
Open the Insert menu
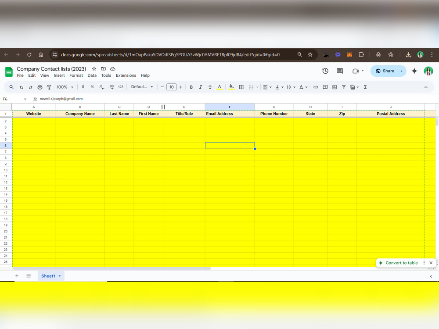click(59, 75)
